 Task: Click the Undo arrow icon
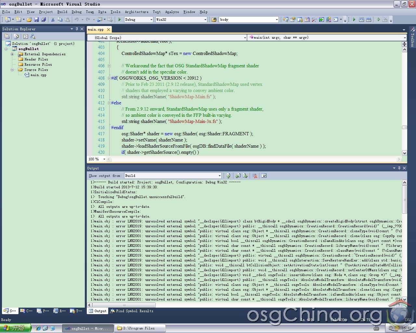coord(77,20)
